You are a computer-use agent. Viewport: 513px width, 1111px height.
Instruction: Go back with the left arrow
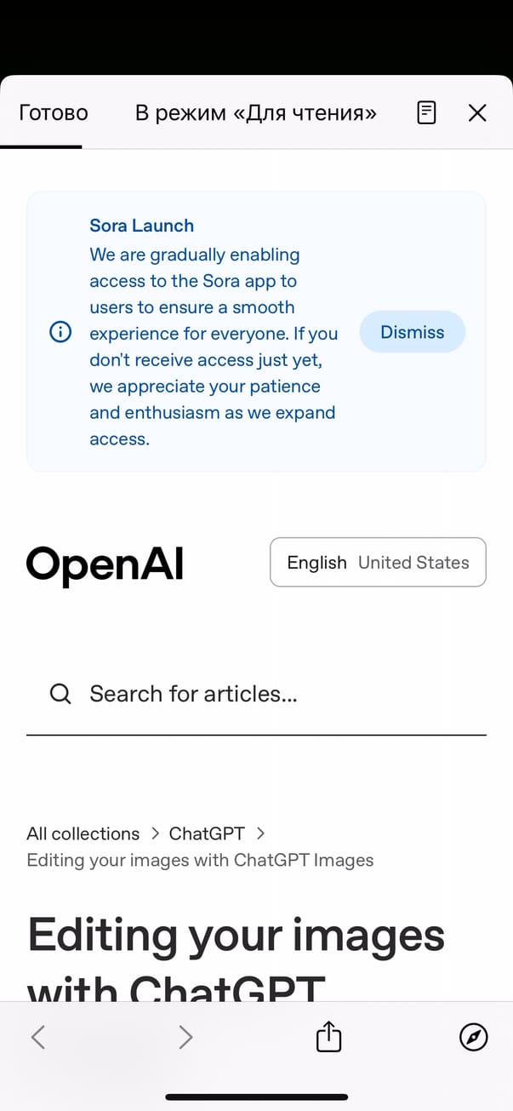[x=37, y=1036]
